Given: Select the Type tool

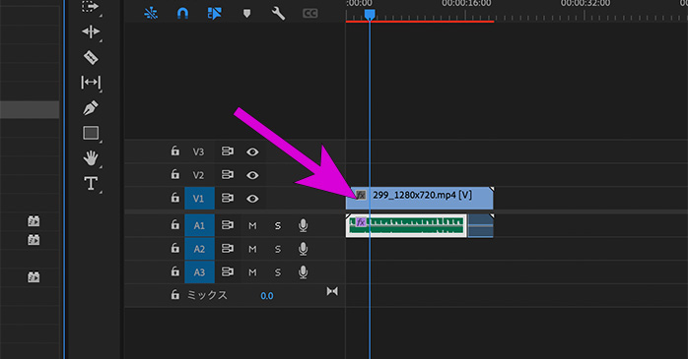Looking at the screenshot, I should pos(91,183).
